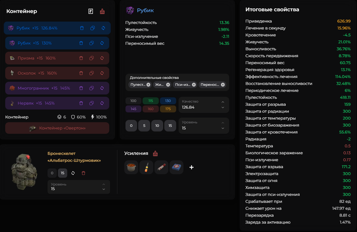Clear the container with the red broom
Screen dimensions: 357x232
(102, 11)
